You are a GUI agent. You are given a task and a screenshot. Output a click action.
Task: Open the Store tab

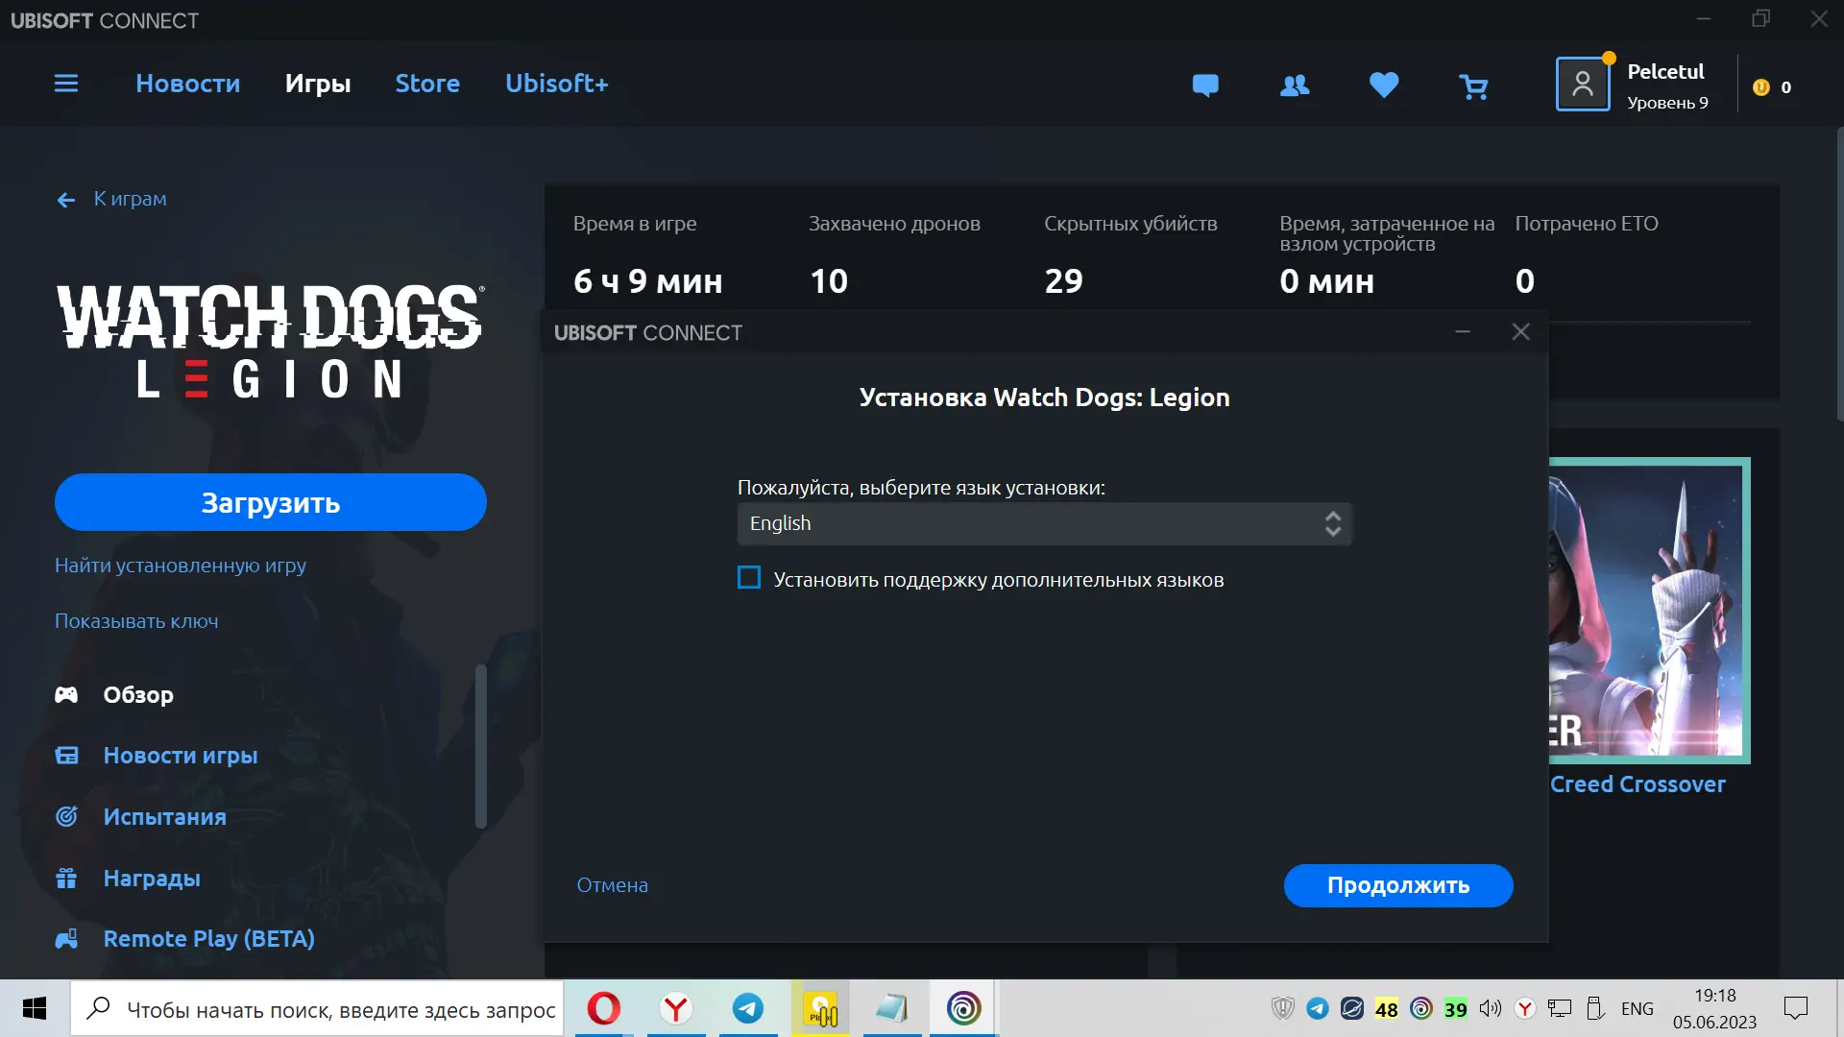click(427, 84)
